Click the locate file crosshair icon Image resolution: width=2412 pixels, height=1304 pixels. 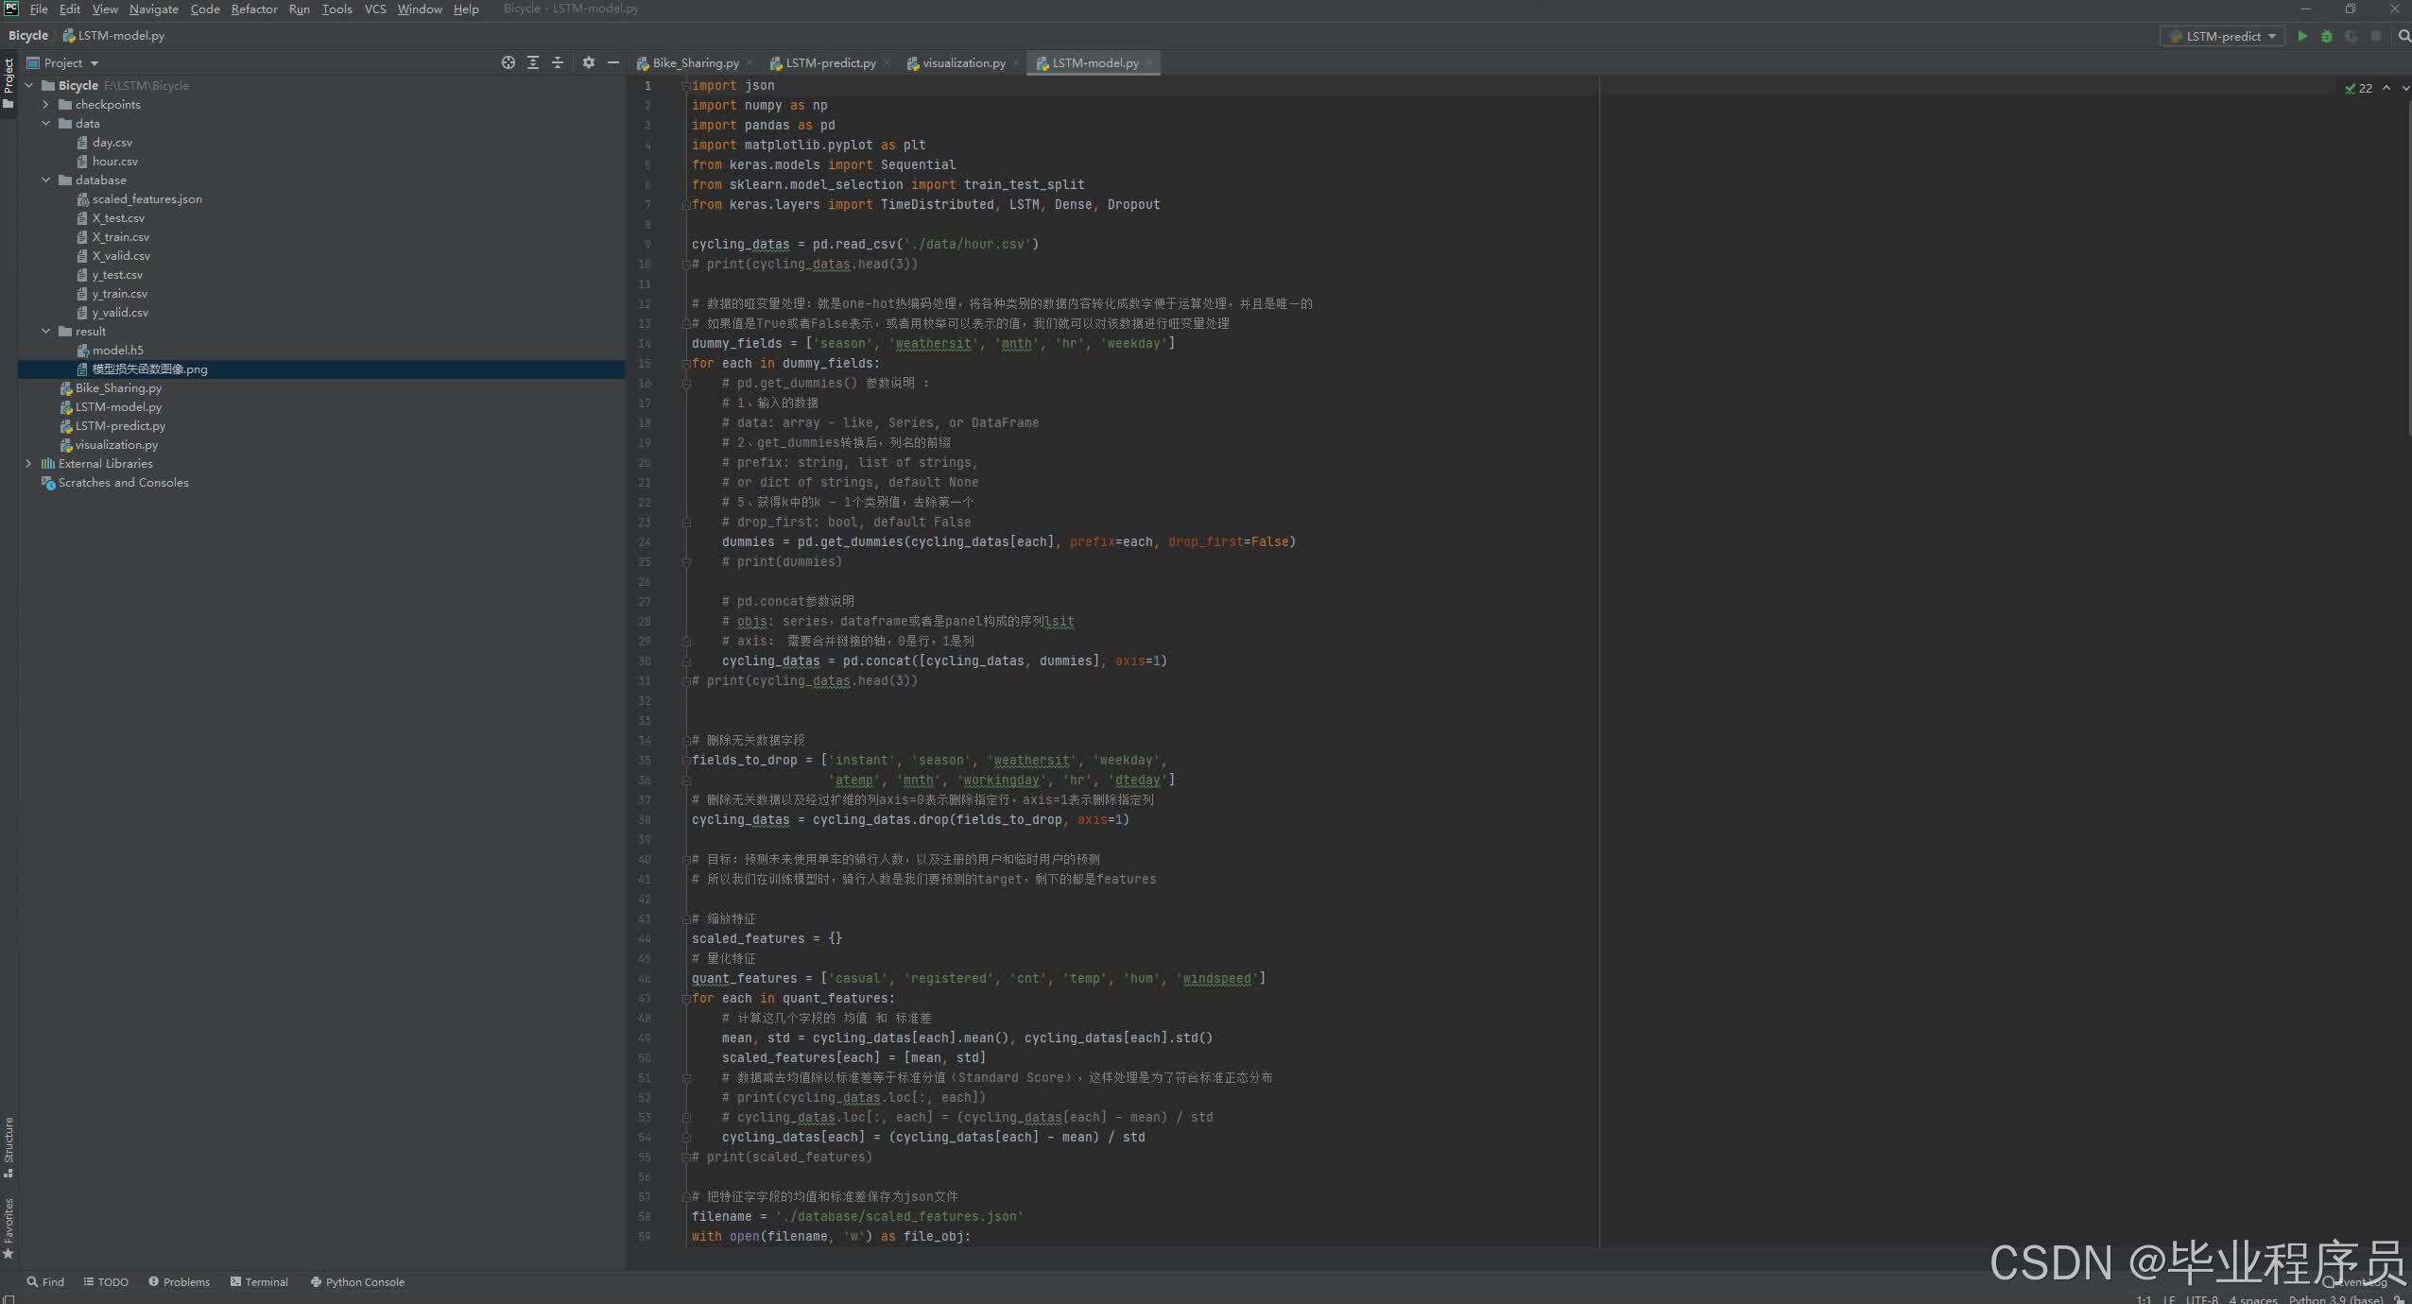tap(508, 62)
